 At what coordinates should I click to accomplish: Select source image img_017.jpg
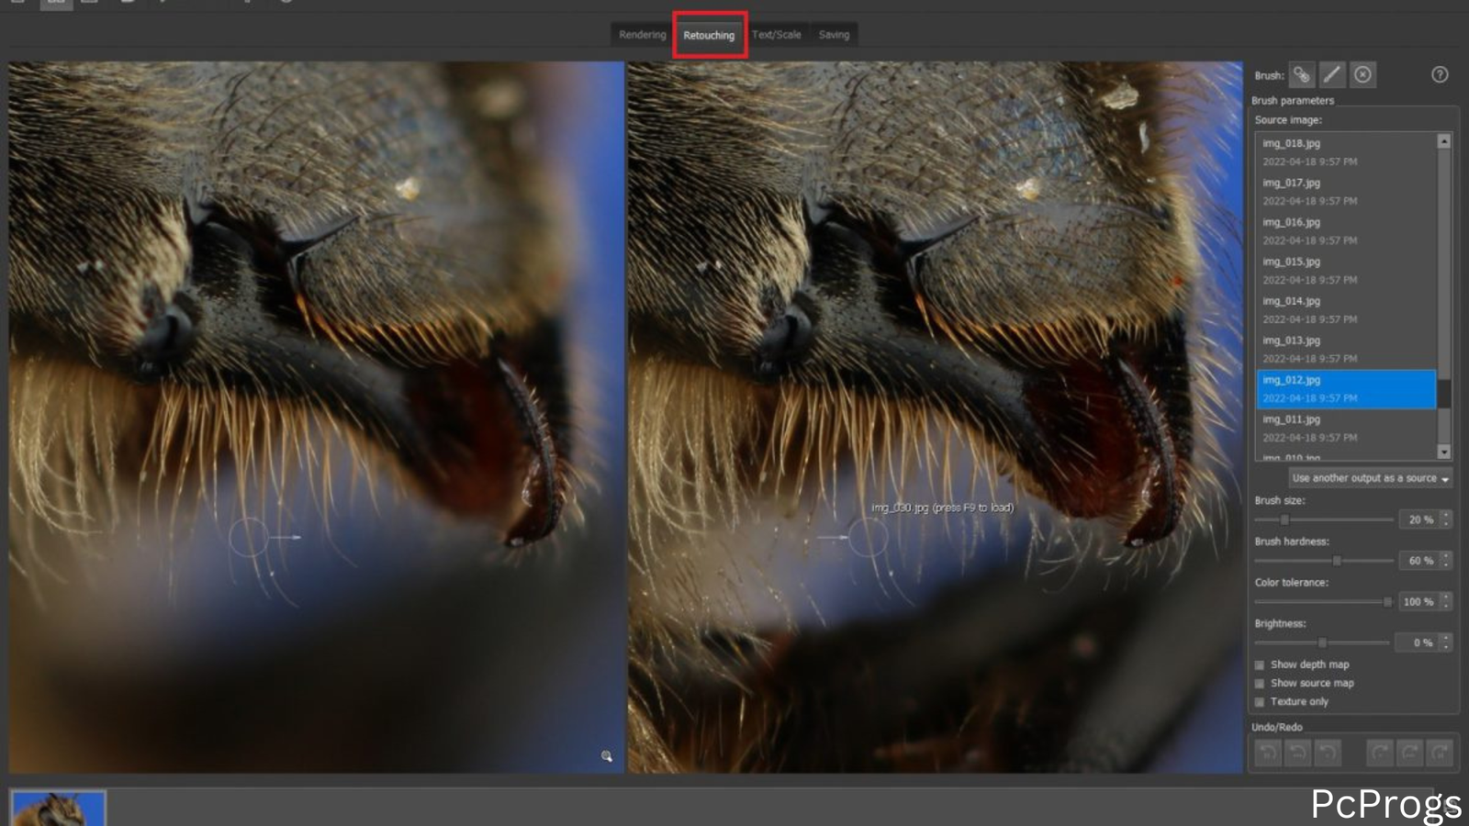(1345, 192)
